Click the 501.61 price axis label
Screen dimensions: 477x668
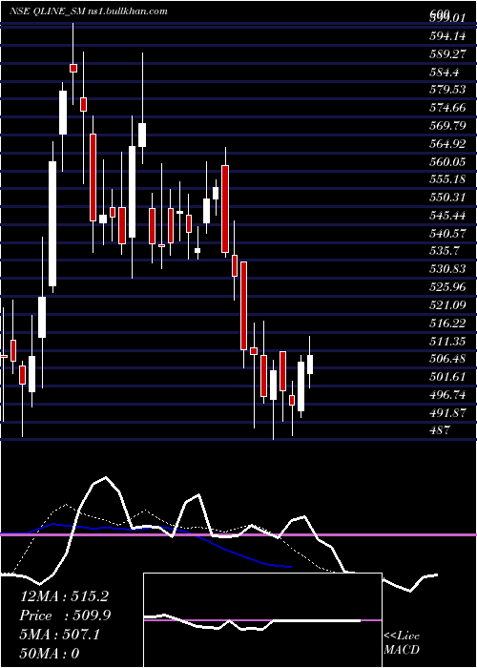(x=447, y=377)
